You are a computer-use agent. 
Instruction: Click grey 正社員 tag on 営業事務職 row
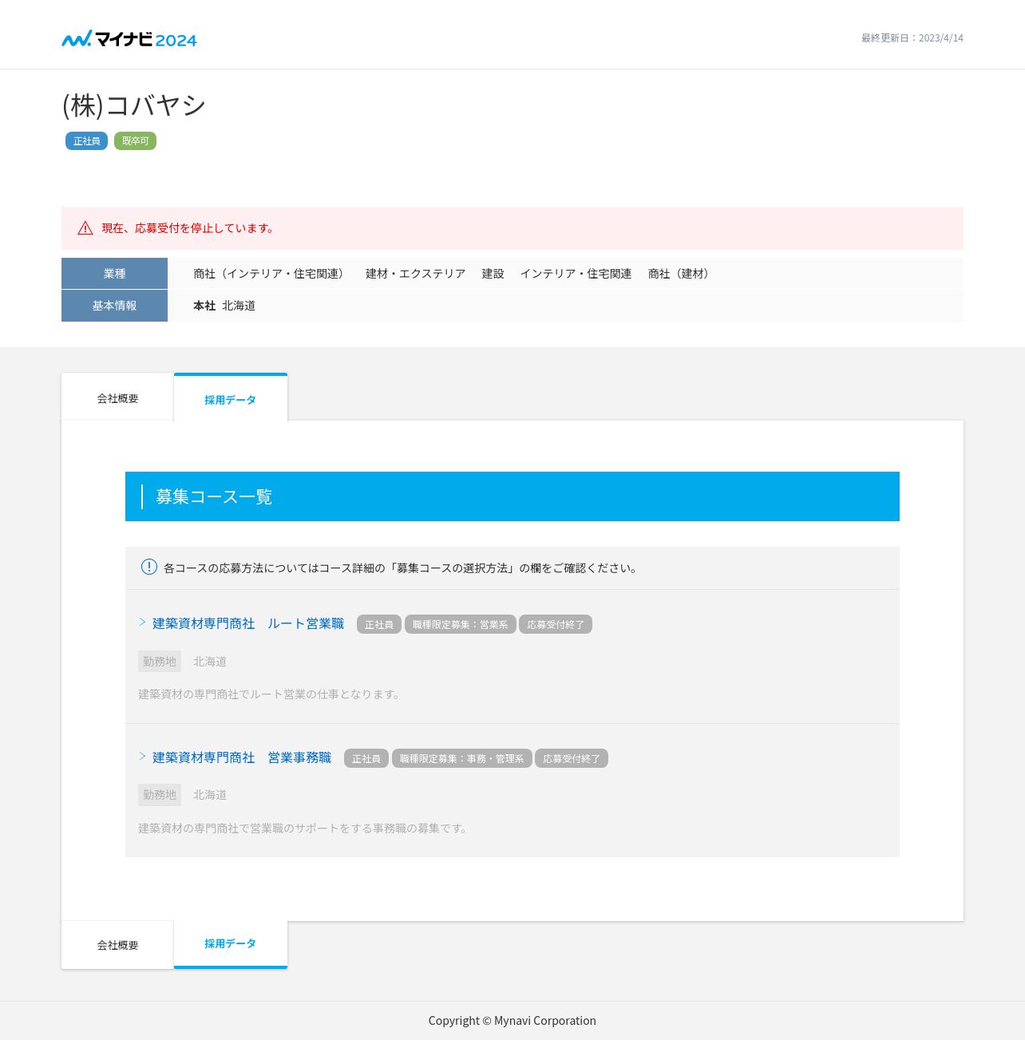click(x=366, y=758)
